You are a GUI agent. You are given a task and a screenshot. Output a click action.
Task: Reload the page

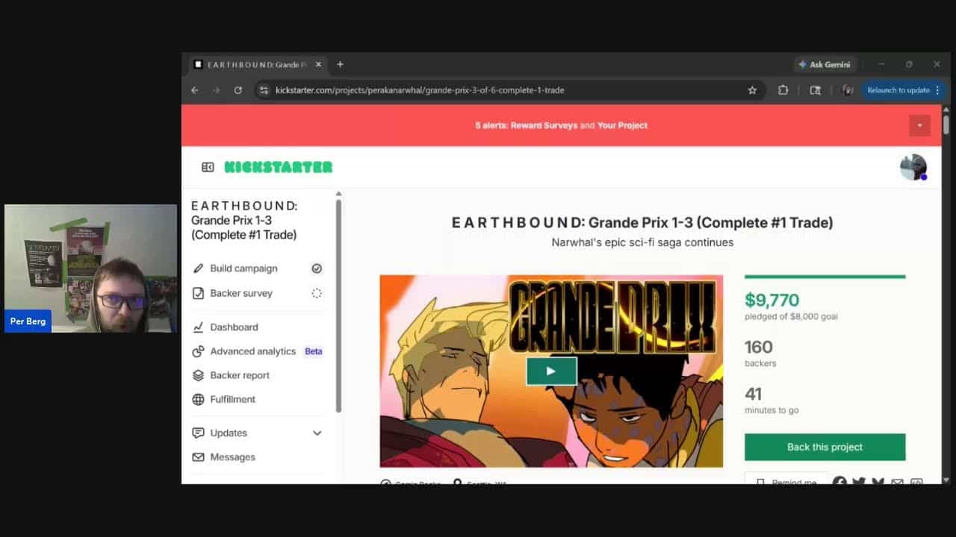click(238, 90)
